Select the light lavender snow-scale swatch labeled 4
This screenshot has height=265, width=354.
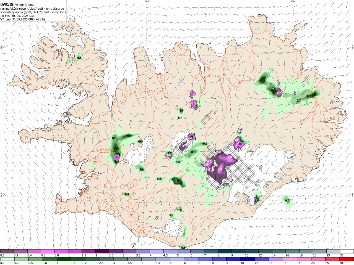[x=157, y=251]
